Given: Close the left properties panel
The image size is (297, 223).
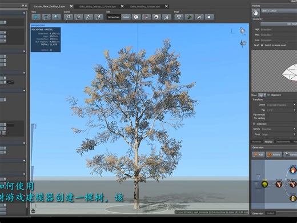Looking at the screenshot, I should coord(26,6).
